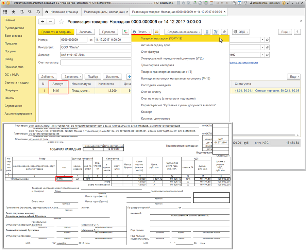
Task: Open notifications bell icon
Action: click(x=39, y=12)
